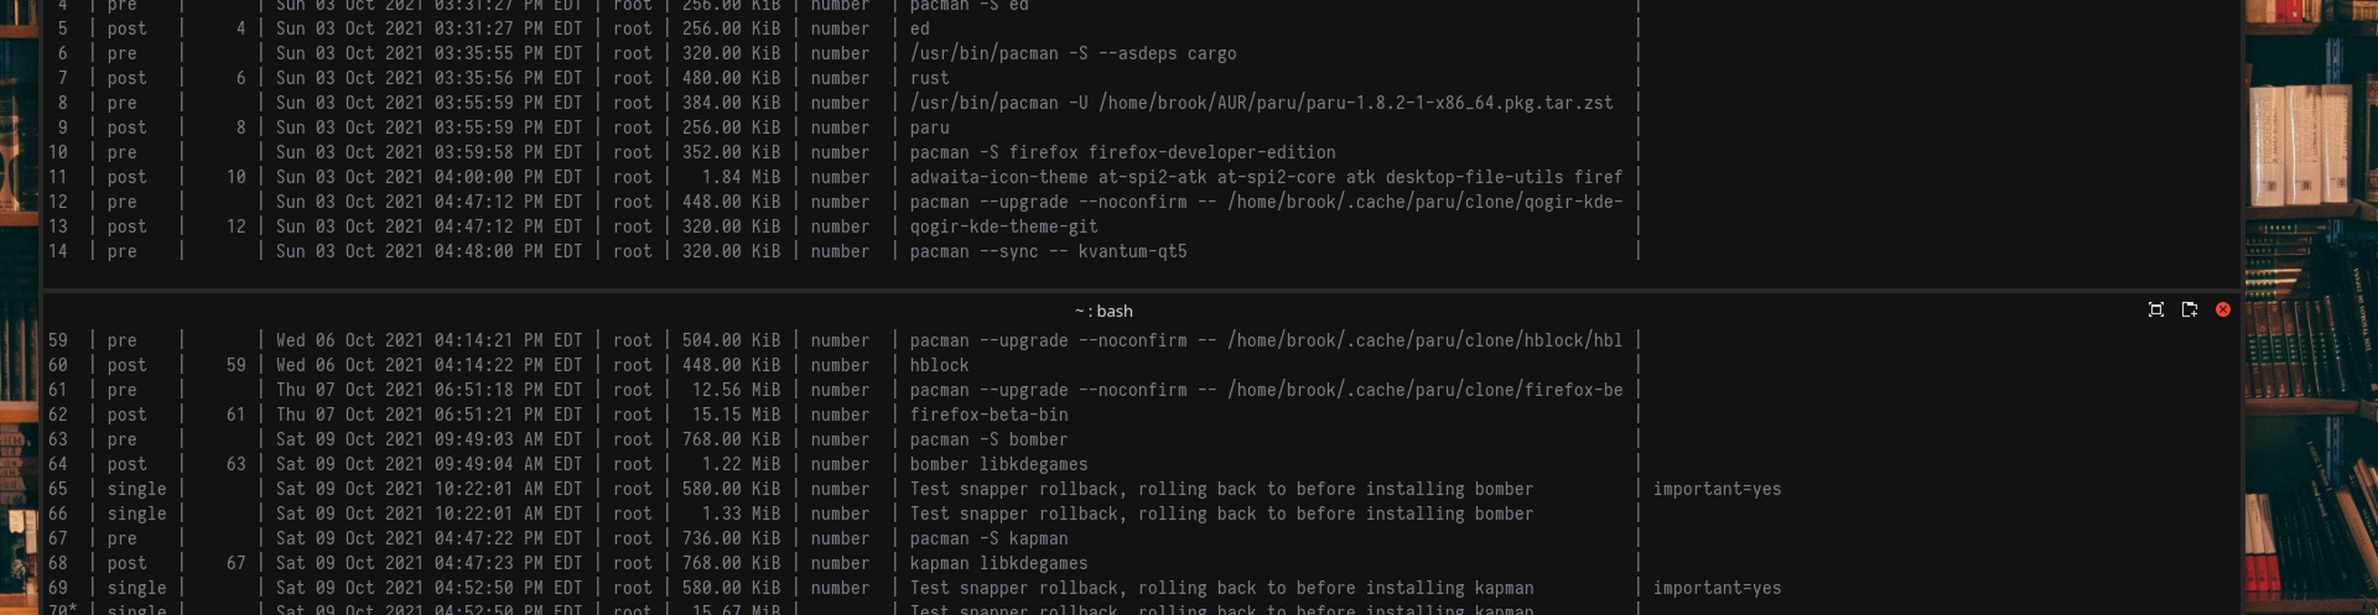Detach the bash pane into new tab
Screen dimensions: 2378x615
2189,310
